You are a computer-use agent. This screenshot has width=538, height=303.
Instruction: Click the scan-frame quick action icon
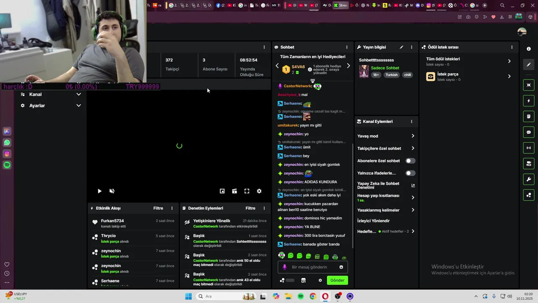(529, 85)
